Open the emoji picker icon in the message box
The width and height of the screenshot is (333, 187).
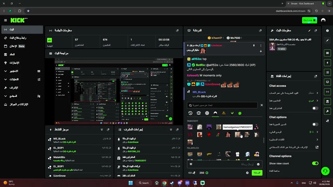pyautogui.click(x=258, y=164)
